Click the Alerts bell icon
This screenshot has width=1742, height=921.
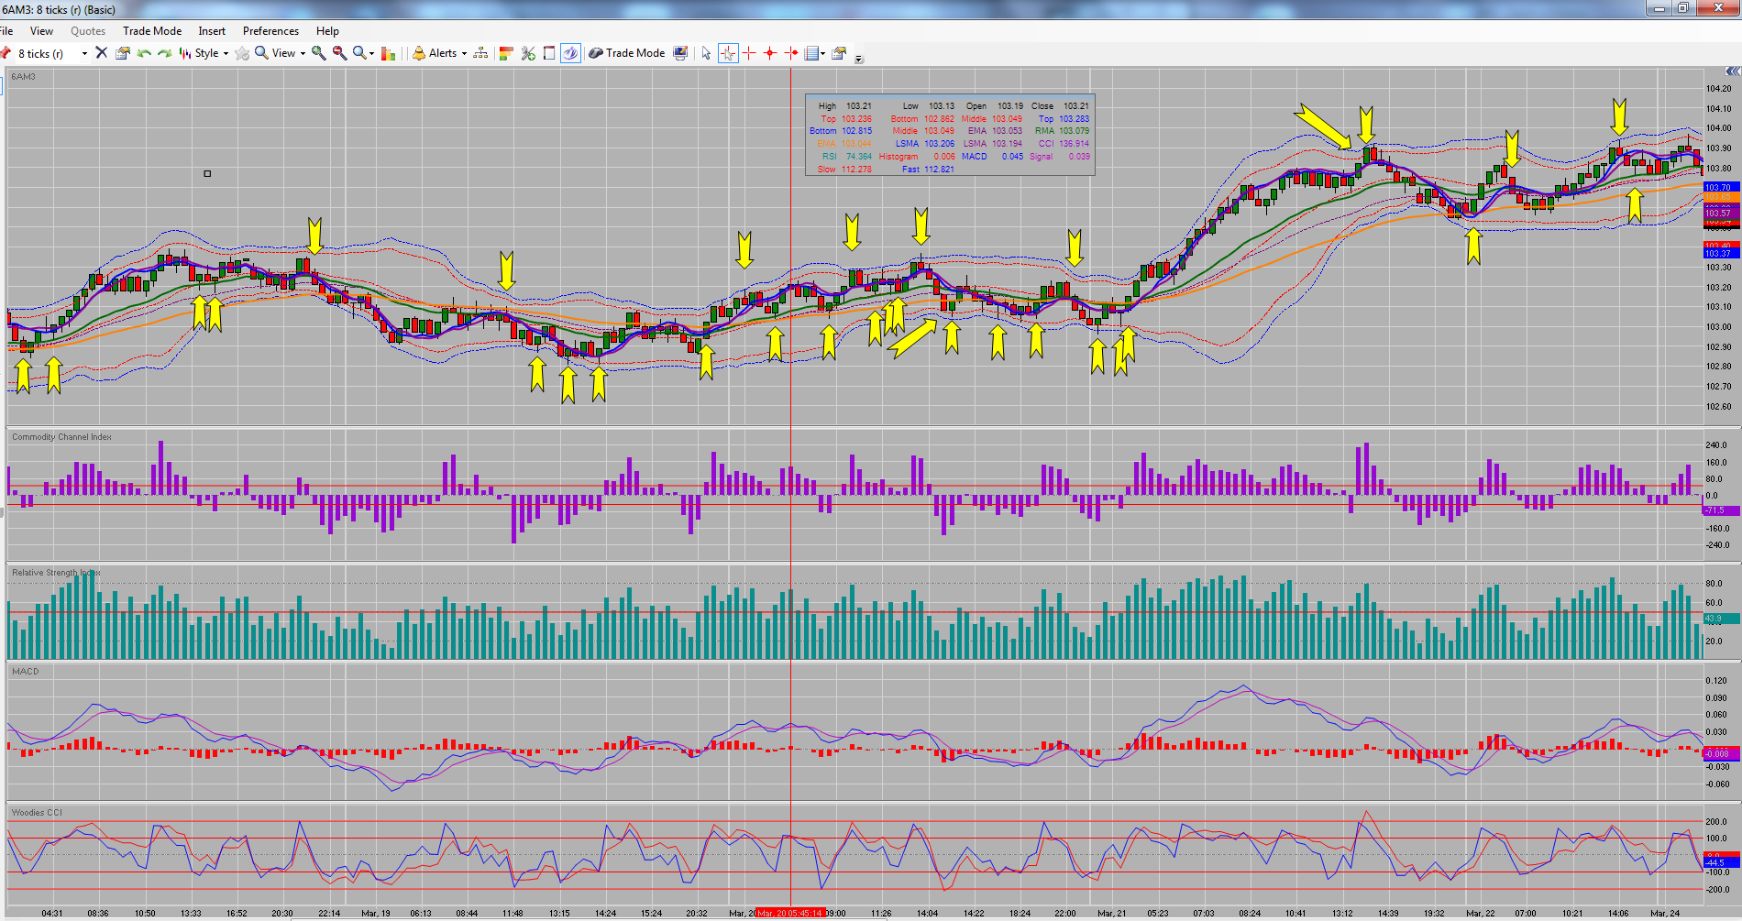tap(419, 53)
